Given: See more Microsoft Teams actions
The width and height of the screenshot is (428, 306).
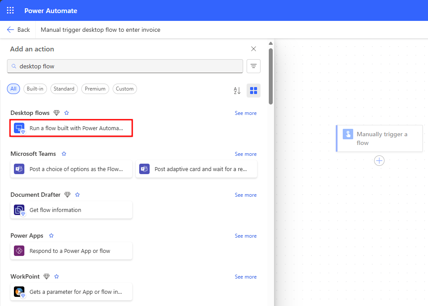Looking at the screenshot, I should [x=246, y=154].
